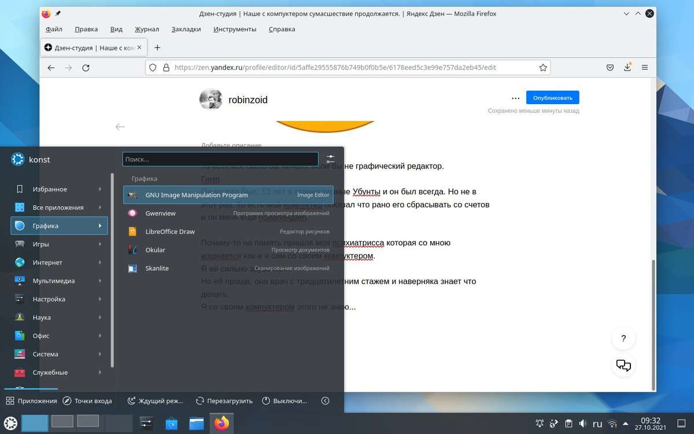Open Firefox hamburger application menu
Image resolution: width=694 pixels, height=434 pixels.
[x=645, y=68]
